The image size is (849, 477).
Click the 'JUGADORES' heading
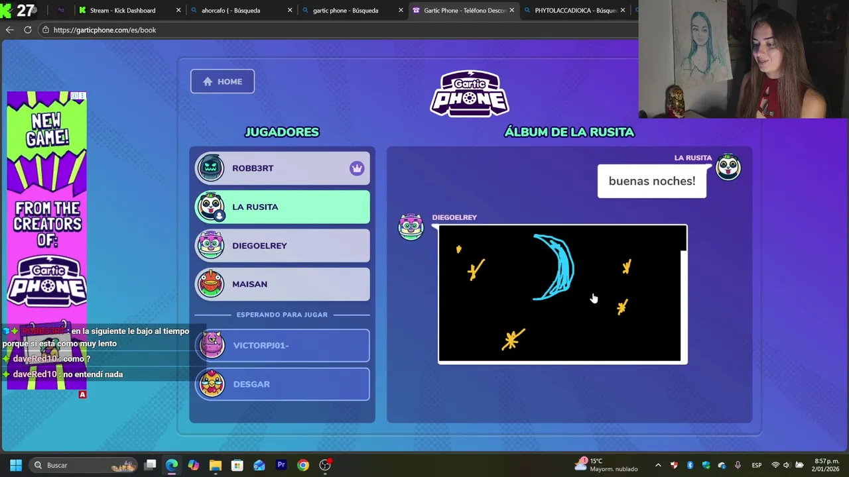coord(282,132)
